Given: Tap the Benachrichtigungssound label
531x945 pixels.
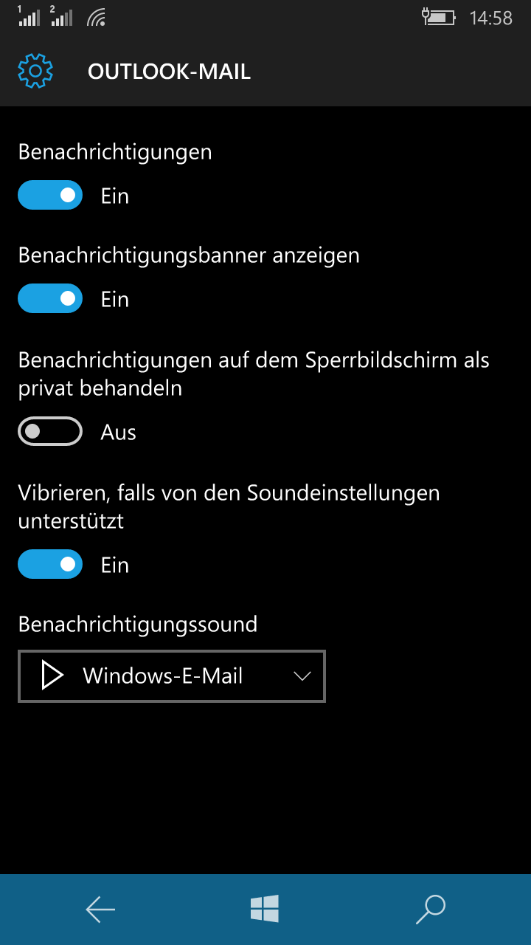Looking at the screenshot, I should click(138, 625).
